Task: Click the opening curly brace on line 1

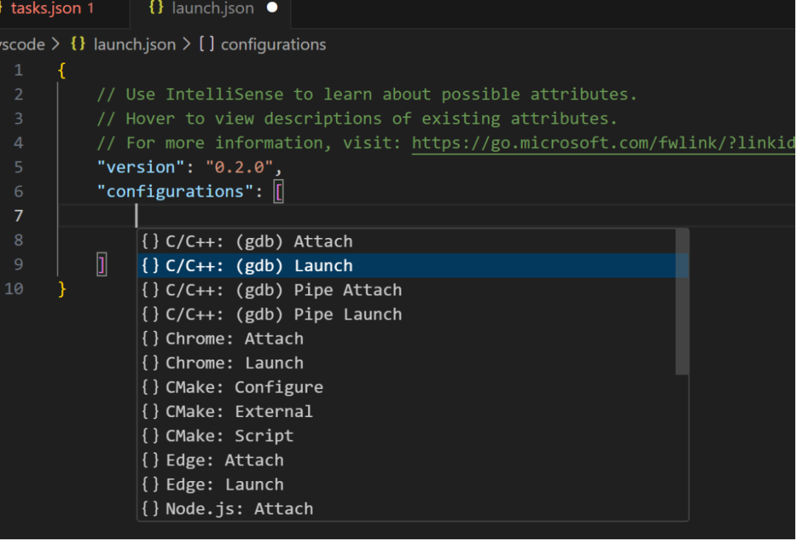Action: 62,70
